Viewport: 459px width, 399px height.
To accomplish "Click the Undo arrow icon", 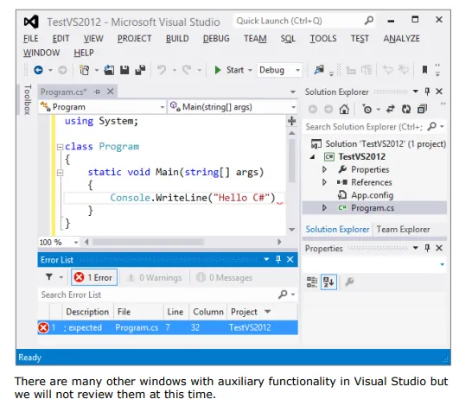I will (x=162, y=70).
